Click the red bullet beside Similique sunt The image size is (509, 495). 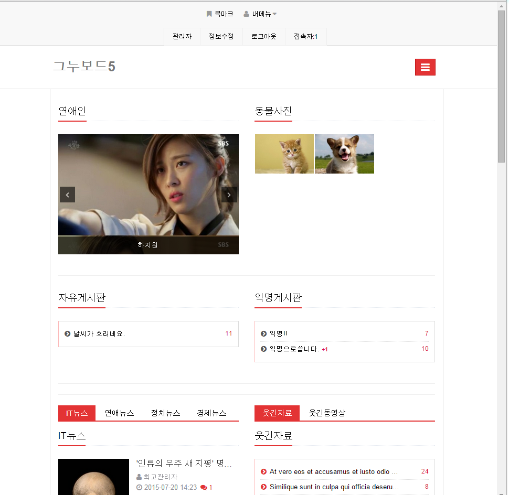click(x=263, y=487)
